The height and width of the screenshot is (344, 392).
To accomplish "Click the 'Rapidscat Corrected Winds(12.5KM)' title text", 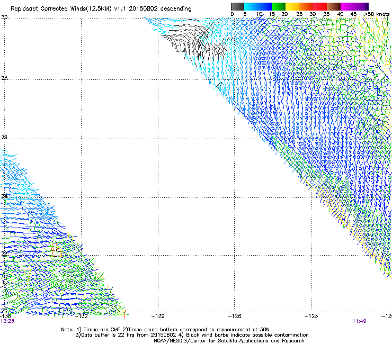I will pyautogui.click(x=61, y=9).
